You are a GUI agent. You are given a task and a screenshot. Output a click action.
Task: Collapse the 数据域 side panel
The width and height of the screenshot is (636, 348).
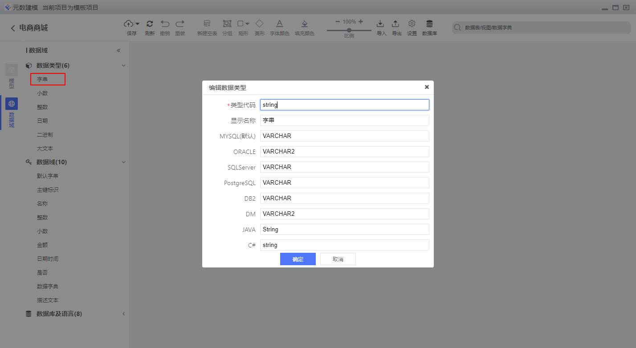pos(118,50)
